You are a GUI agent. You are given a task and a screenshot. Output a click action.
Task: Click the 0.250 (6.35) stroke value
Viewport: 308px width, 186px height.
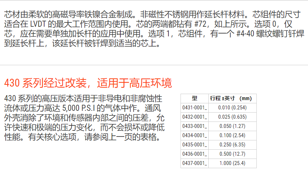click(232, 145)
